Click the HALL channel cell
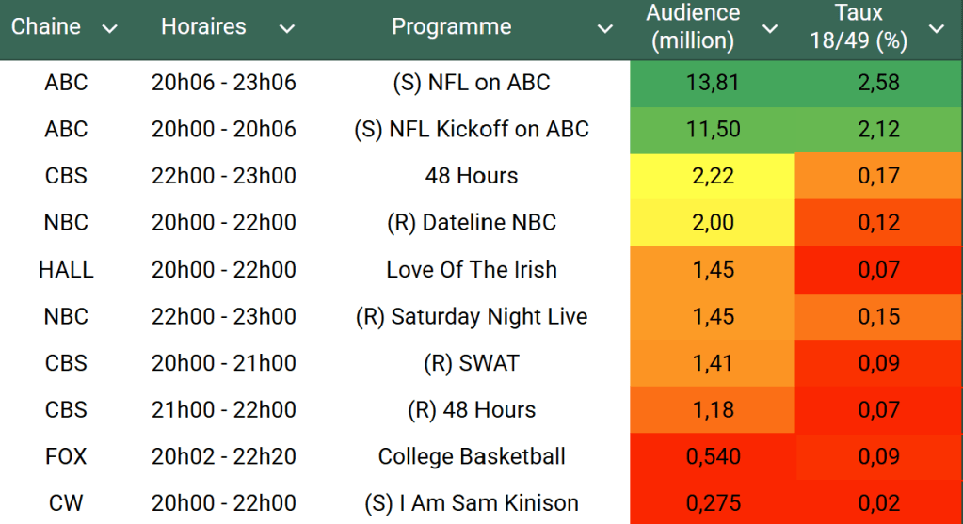This screenshot has height=524, width=963. point(66,270)
